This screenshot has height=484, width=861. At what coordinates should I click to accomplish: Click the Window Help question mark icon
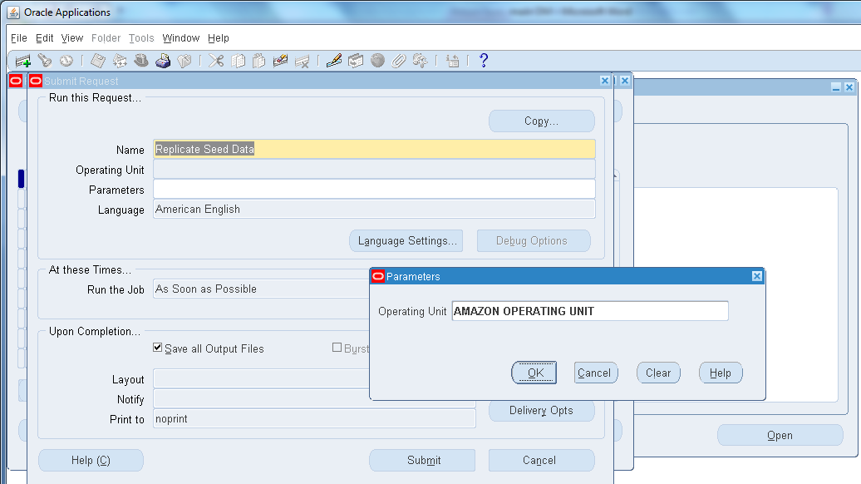point(483,61)
